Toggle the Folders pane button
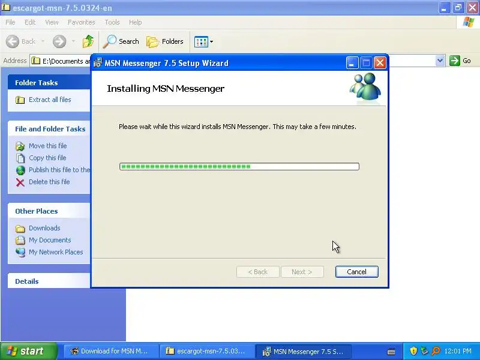The height and width of the screenshot is (360, 480). point(165,41)
